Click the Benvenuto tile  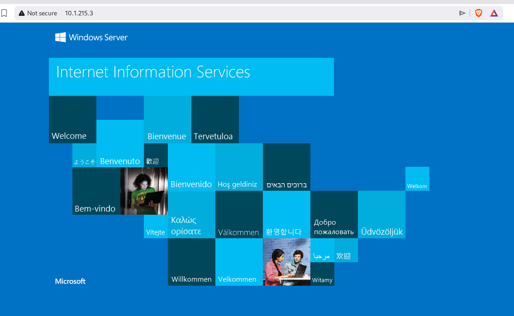[120, 143]
